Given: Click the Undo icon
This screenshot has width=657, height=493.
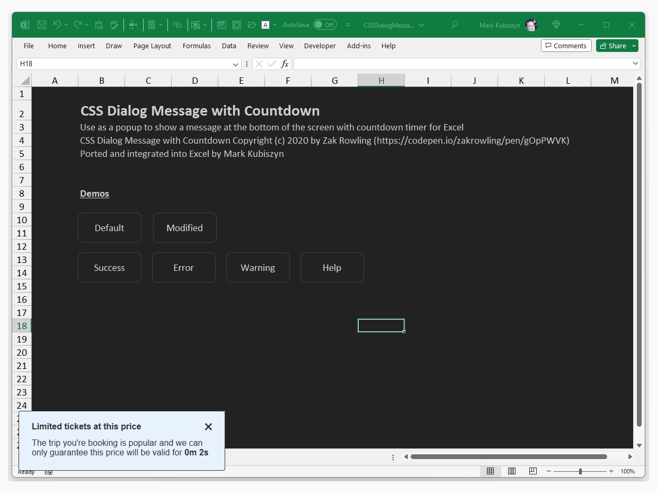Looking at the screenshot, I should pos(58,24).
